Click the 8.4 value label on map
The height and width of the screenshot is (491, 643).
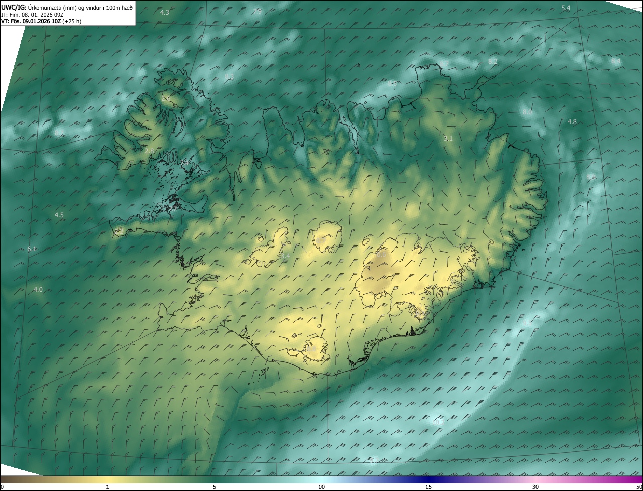click(x=616, y=61)
